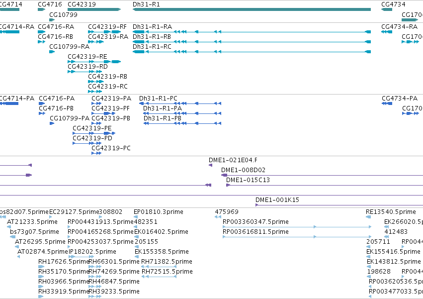The image size is (423, 299).
Task: Click feature 482351 label
Action: [x=146, y=222]
